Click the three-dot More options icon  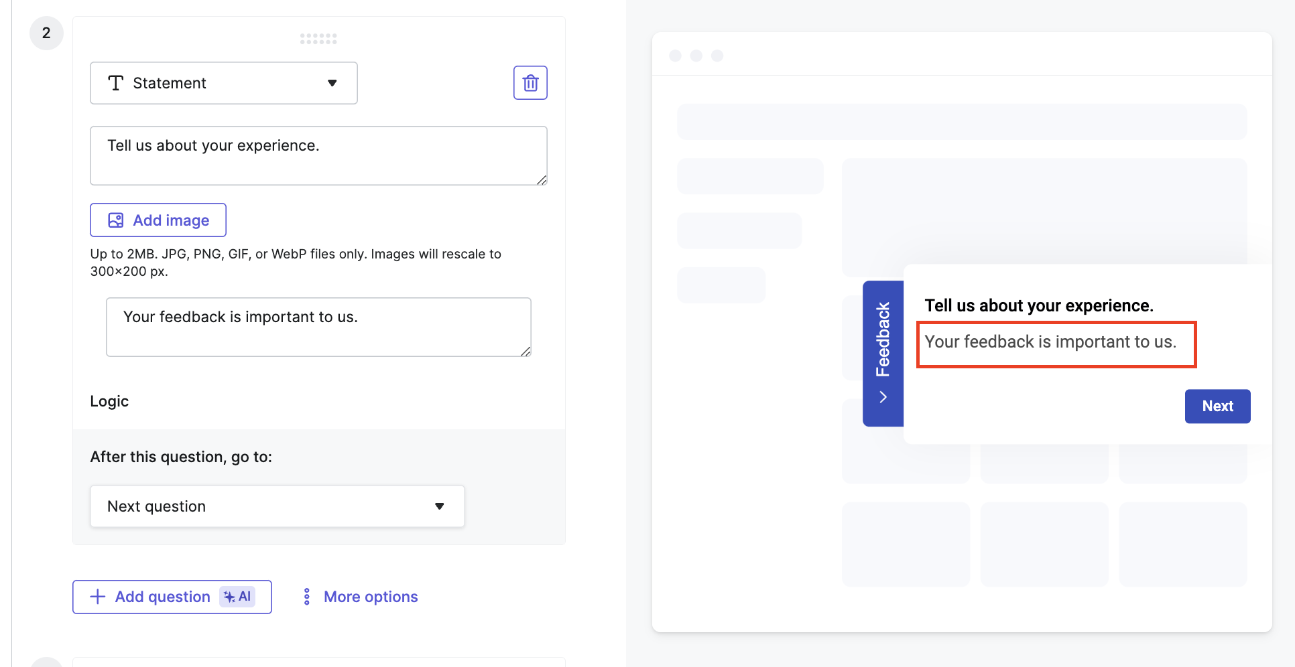[x=306, y=597]
